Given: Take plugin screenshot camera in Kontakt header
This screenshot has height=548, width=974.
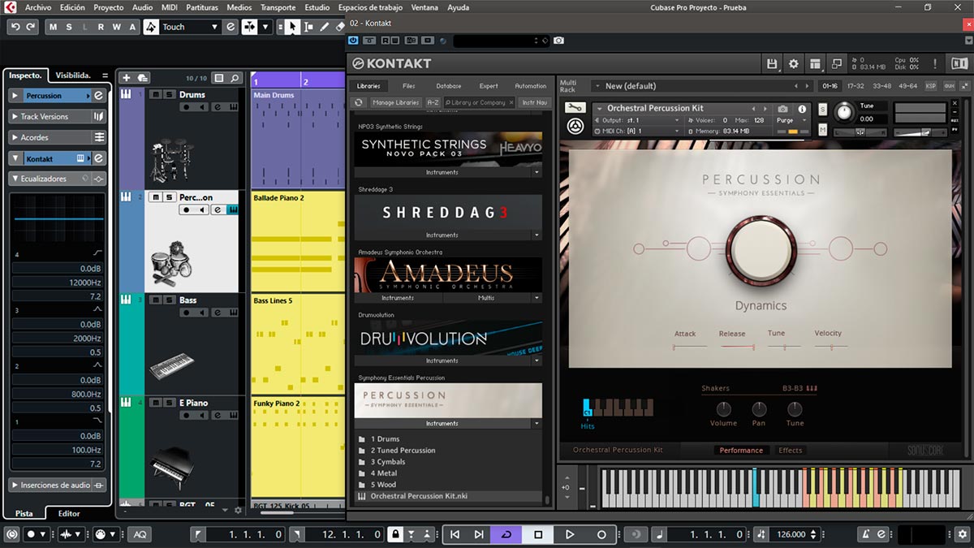Looking at the screenshot, I should click(558, 40).
